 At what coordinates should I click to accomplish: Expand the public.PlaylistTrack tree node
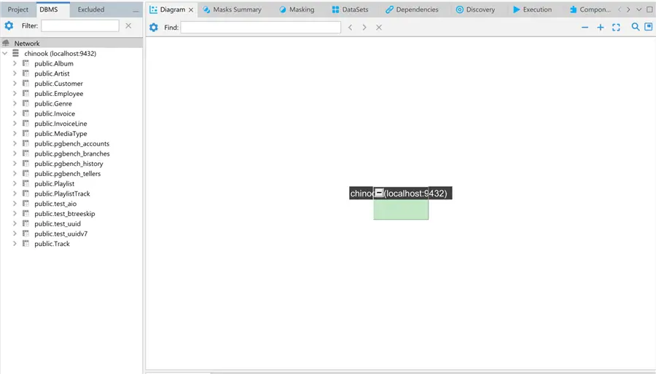(x=15, y=194)
